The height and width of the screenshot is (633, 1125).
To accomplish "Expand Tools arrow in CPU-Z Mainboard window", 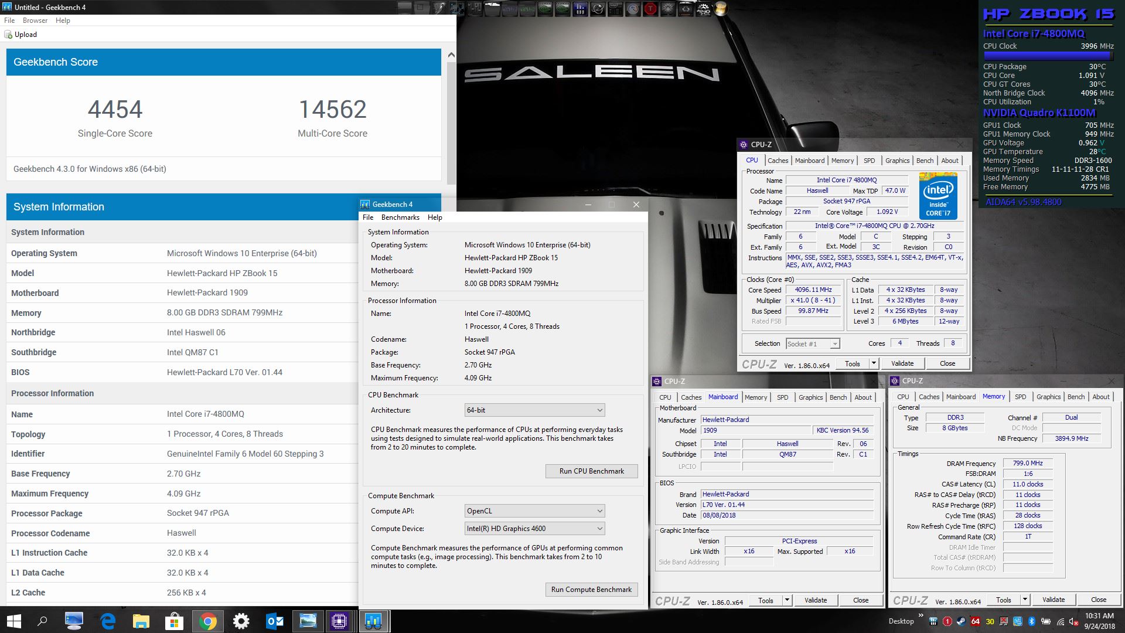I will tap(787, 600).
